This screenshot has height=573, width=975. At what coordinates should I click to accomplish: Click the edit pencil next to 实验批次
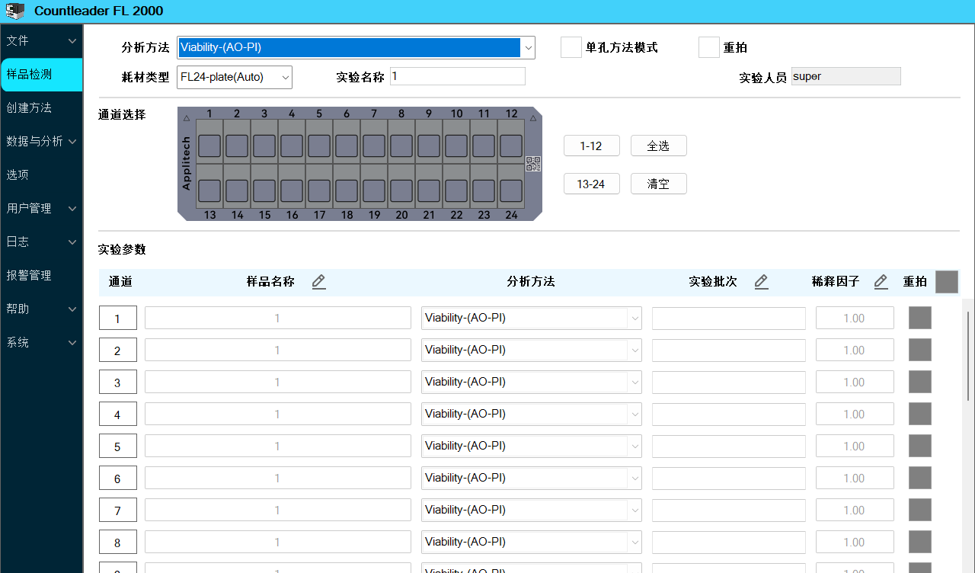coord(762,282)
